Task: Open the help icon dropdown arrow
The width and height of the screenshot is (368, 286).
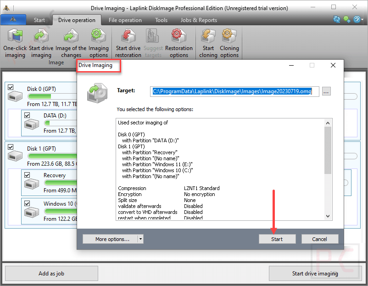Action: coord(362,19)
